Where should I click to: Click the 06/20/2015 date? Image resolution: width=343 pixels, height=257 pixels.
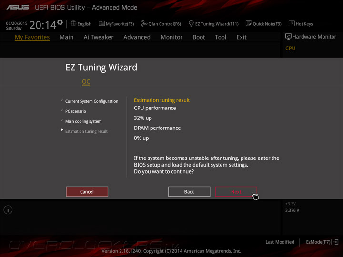pyautogui.click(x=17, y=23)
